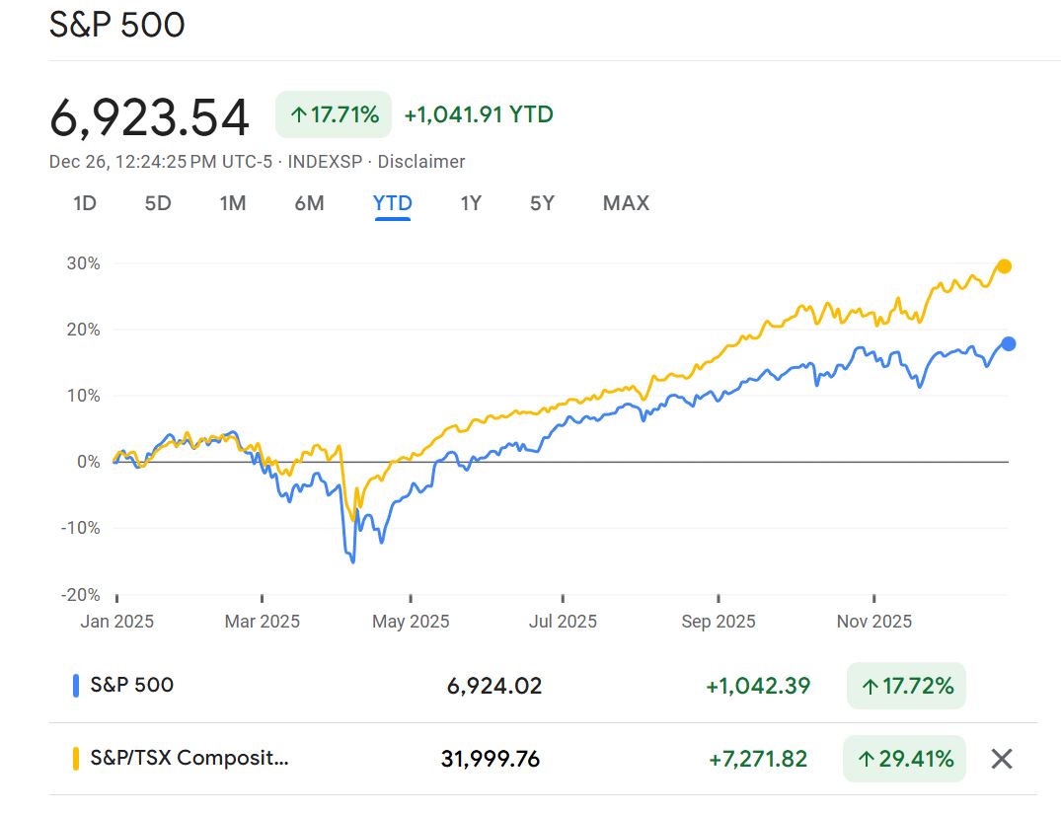Switch to the 6M range tab
This screenshot has height=815, width=1061.
tap(309, 203)
